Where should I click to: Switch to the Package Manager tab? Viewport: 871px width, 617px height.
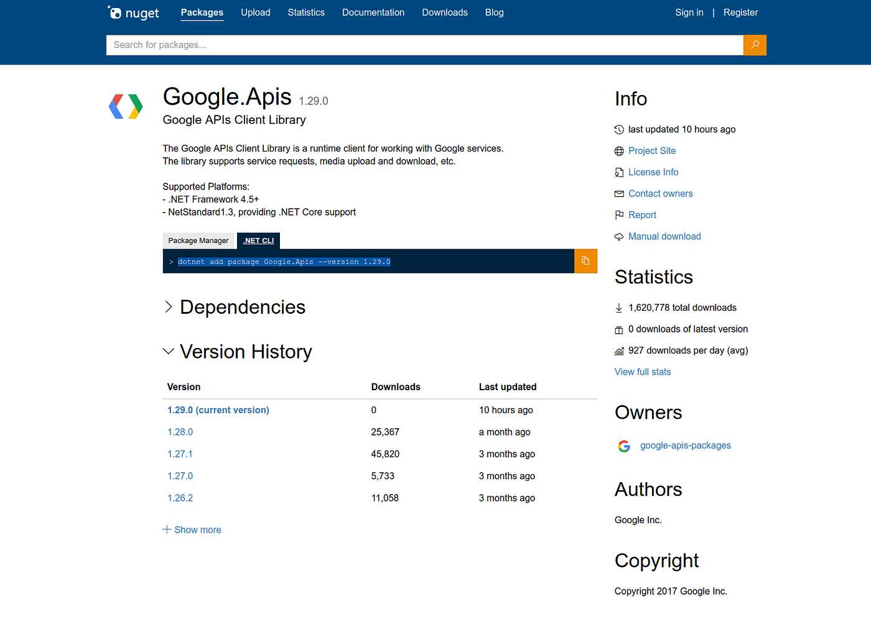click(x=198, y=240)
